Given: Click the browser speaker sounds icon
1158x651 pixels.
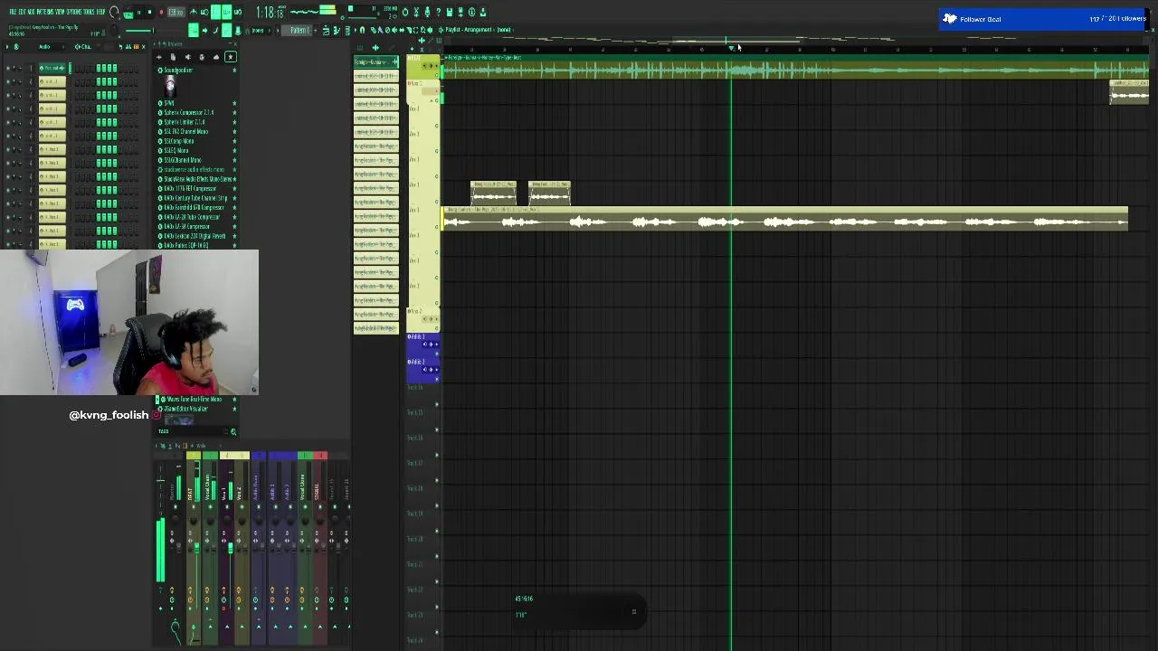Looking at the screenshot, I should click(188, 57).
